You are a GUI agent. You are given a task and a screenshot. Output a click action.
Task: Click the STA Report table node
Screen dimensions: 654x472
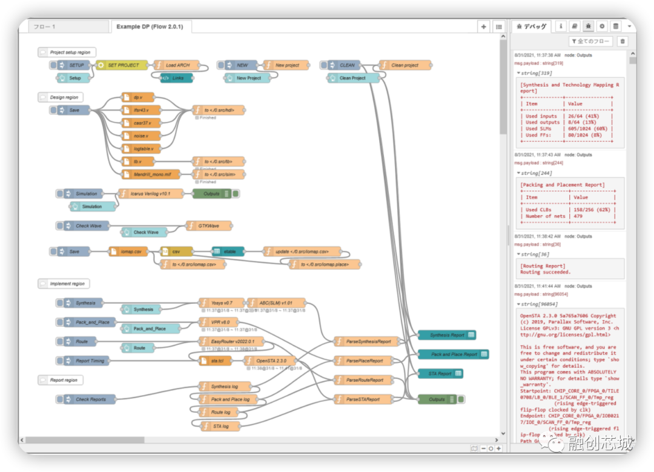click(440, 373)
